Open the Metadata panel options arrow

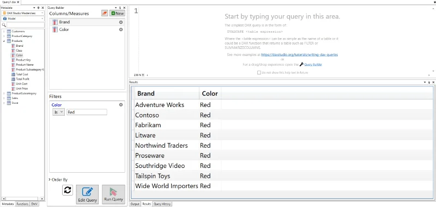tap(34, 8)
